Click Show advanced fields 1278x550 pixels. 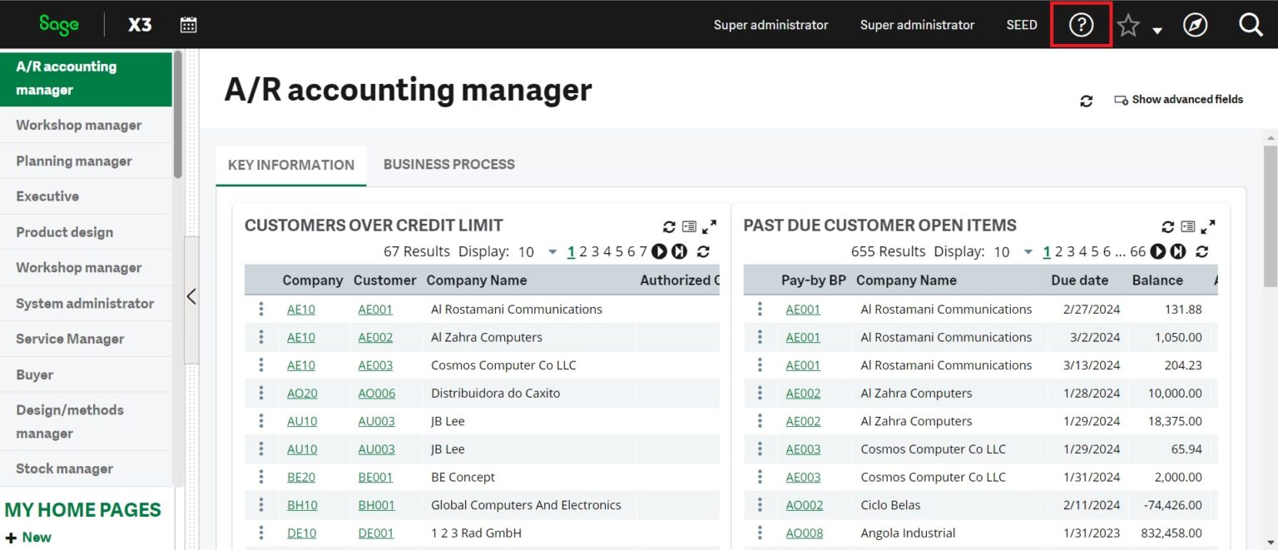(1187, 99)
